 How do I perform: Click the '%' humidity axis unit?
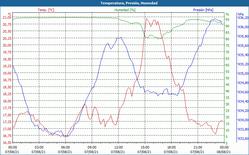coord(228,14)
